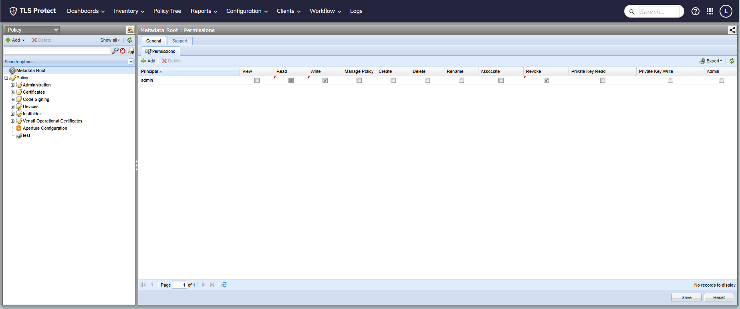Toggle View checkbox for admin
The width and height of the screenshot is (740, 309).
click(x=257, y=80)
